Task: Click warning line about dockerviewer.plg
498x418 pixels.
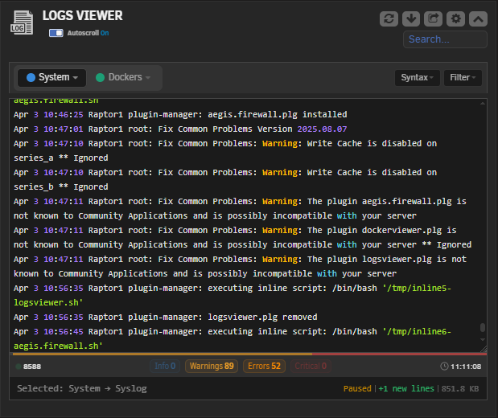Action: point(243,237)
